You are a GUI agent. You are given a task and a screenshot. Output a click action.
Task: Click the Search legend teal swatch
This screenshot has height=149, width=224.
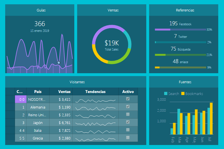click(x=166, y=94)
